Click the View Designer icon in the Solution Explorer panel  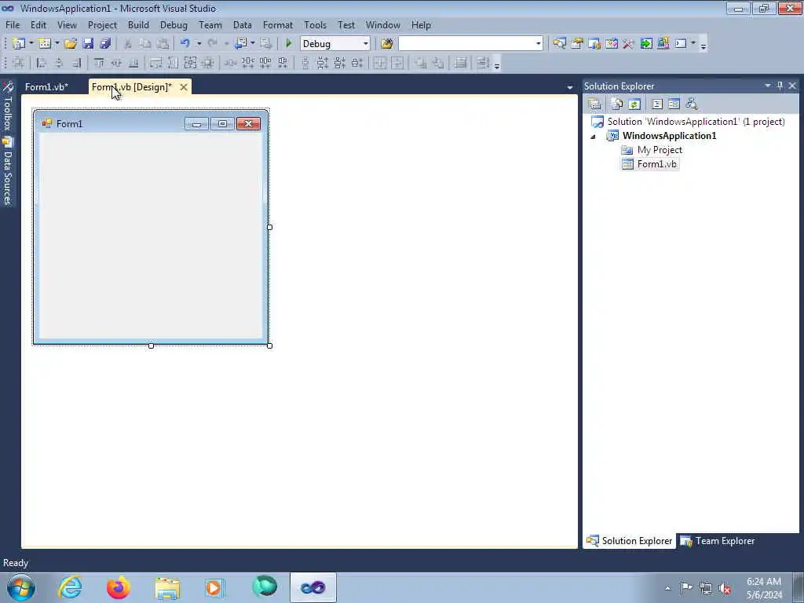674,104
